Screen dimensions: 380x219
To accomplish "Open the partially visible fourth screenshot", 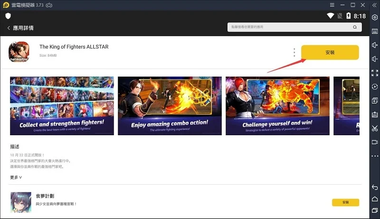I will click(x=347, y=106).
